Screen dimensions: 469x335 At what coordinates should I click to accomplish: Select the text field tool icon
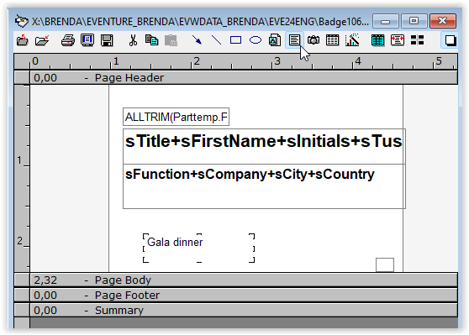295,40
